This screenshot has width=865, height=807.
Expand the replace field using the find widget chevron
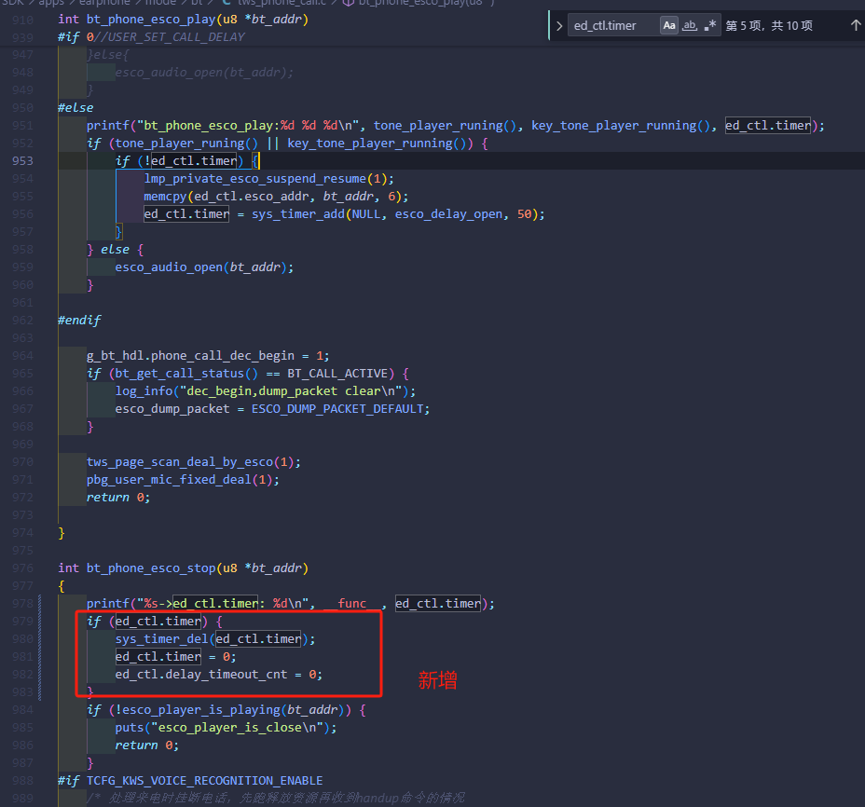pos(559,25)
